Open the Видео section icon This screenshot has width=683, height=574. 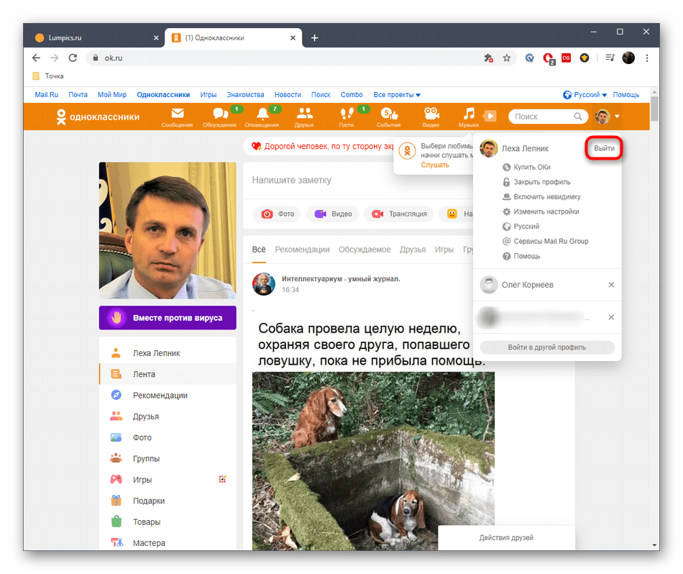(x=431, y=115)
